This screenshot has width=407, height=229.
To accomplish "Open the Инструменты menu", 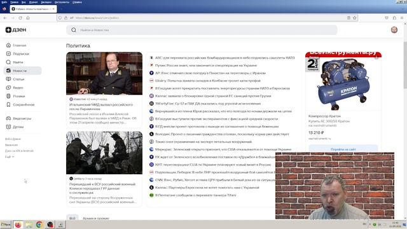I will 62,2.
